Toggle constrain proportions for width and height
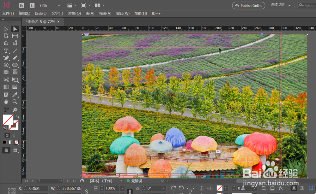This screenshot has width=316, height=194. (x=87, y=191)
